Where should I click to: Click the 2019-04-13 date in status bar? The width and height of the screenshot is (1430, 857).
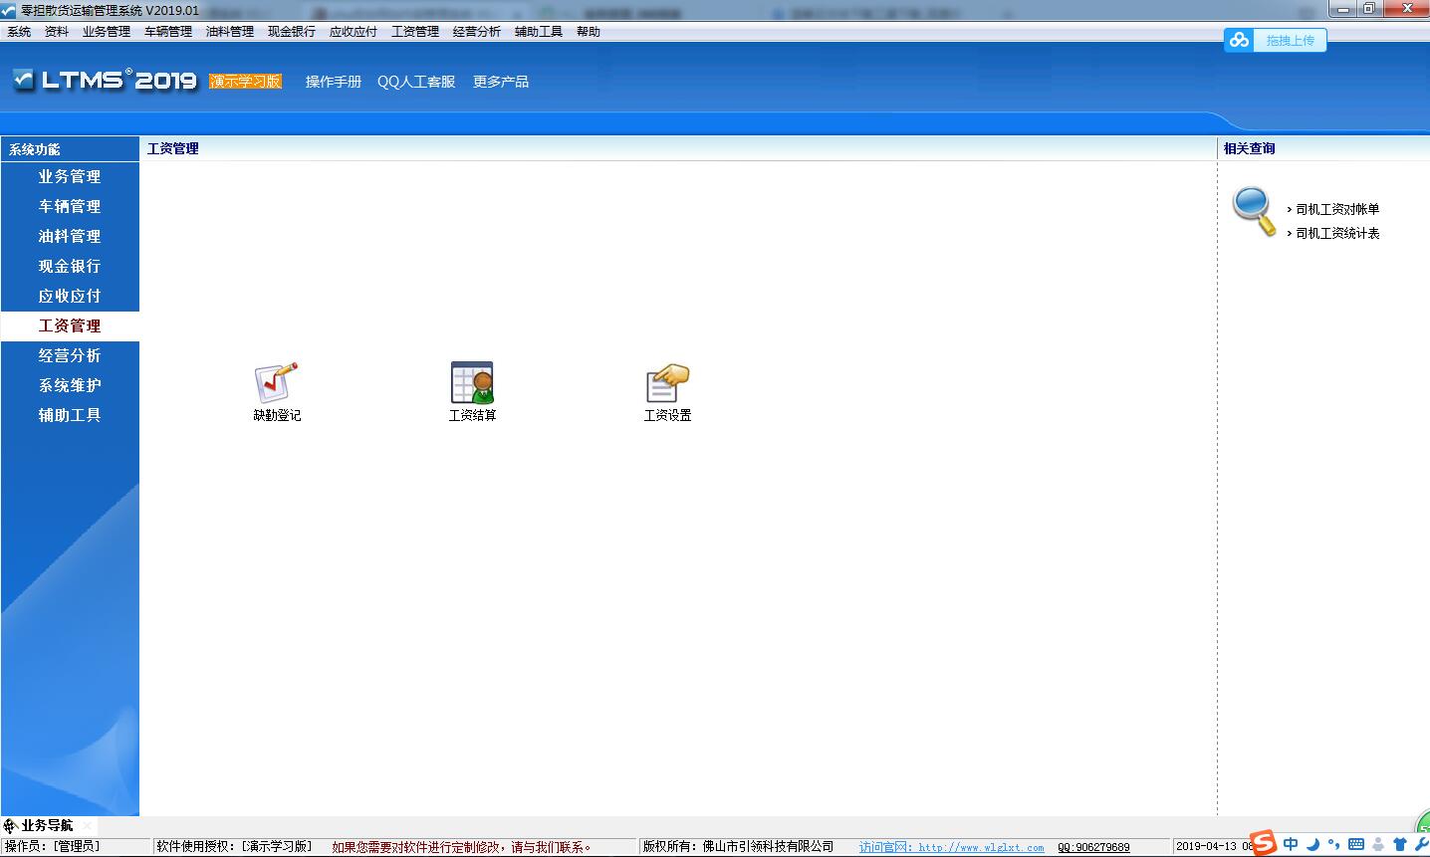point(1206,847)
